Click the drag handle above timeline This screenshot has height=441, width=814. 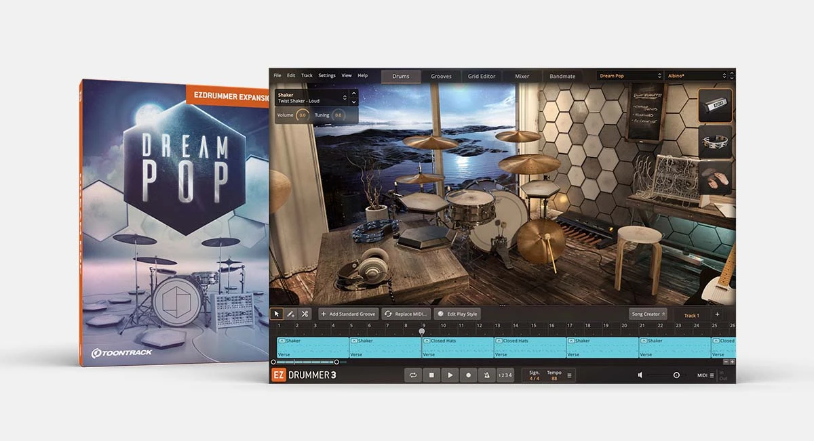pyautogui.click(x=503, y=305)
